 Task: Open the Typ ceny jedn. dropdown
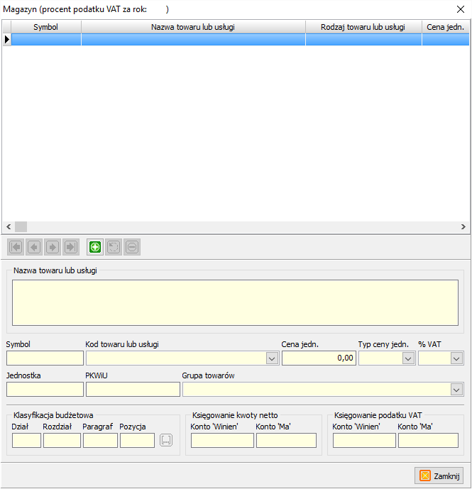click(x=408, y=358)
